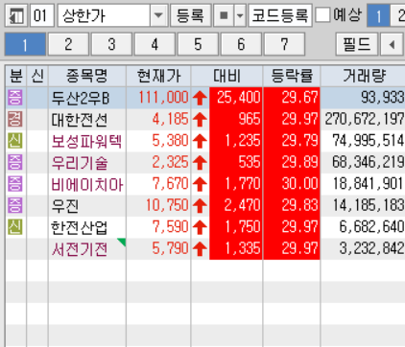The image size is (405, 347).
Task: Click change value 1,335
Action: (x=243, y=248)
